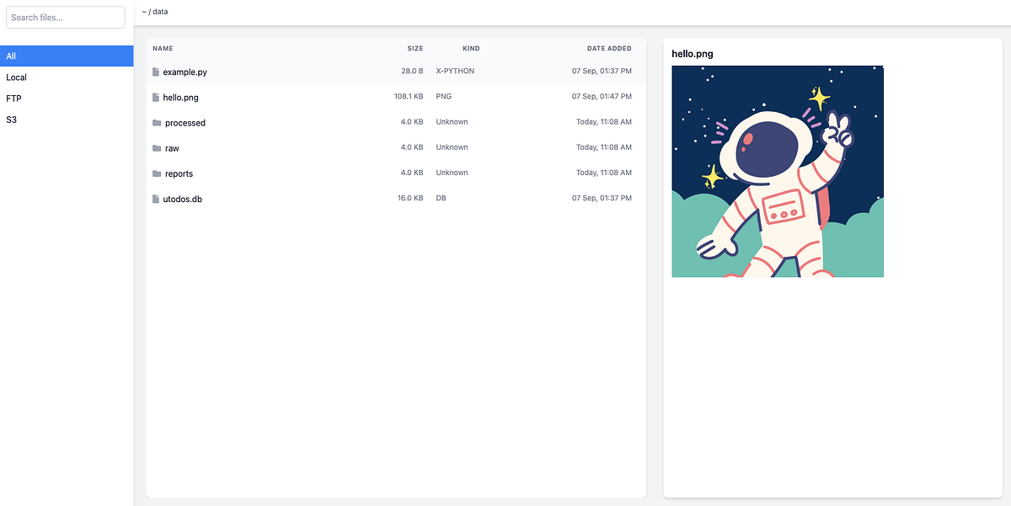Viewport: 1011px width, 506px height.
Task: Click the file icon next to hello.png
Action: [x=155, y=97]
